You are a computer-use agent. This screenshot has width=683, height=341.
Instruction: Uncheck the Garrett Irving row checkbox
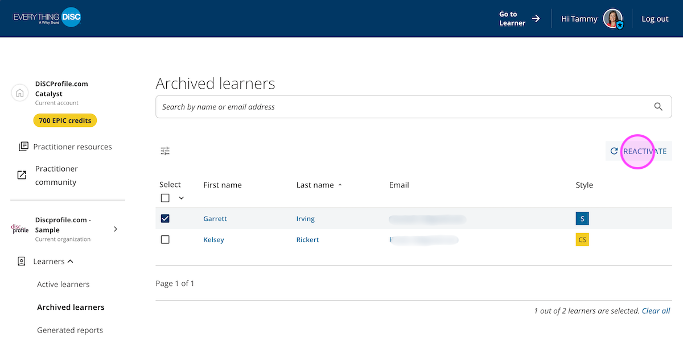click(x=165, y=219)
